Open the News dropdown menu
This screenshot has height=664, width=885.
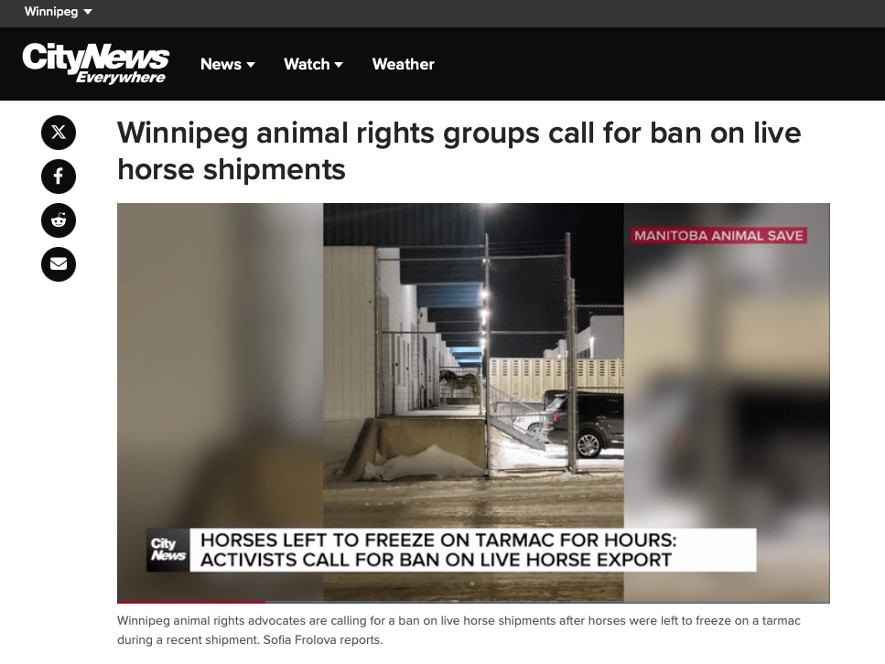coord(228,64)
